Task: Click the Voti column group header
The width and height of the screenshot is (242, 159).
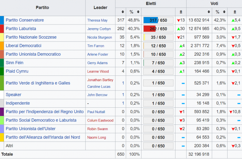Action: [x=214, y=4]
